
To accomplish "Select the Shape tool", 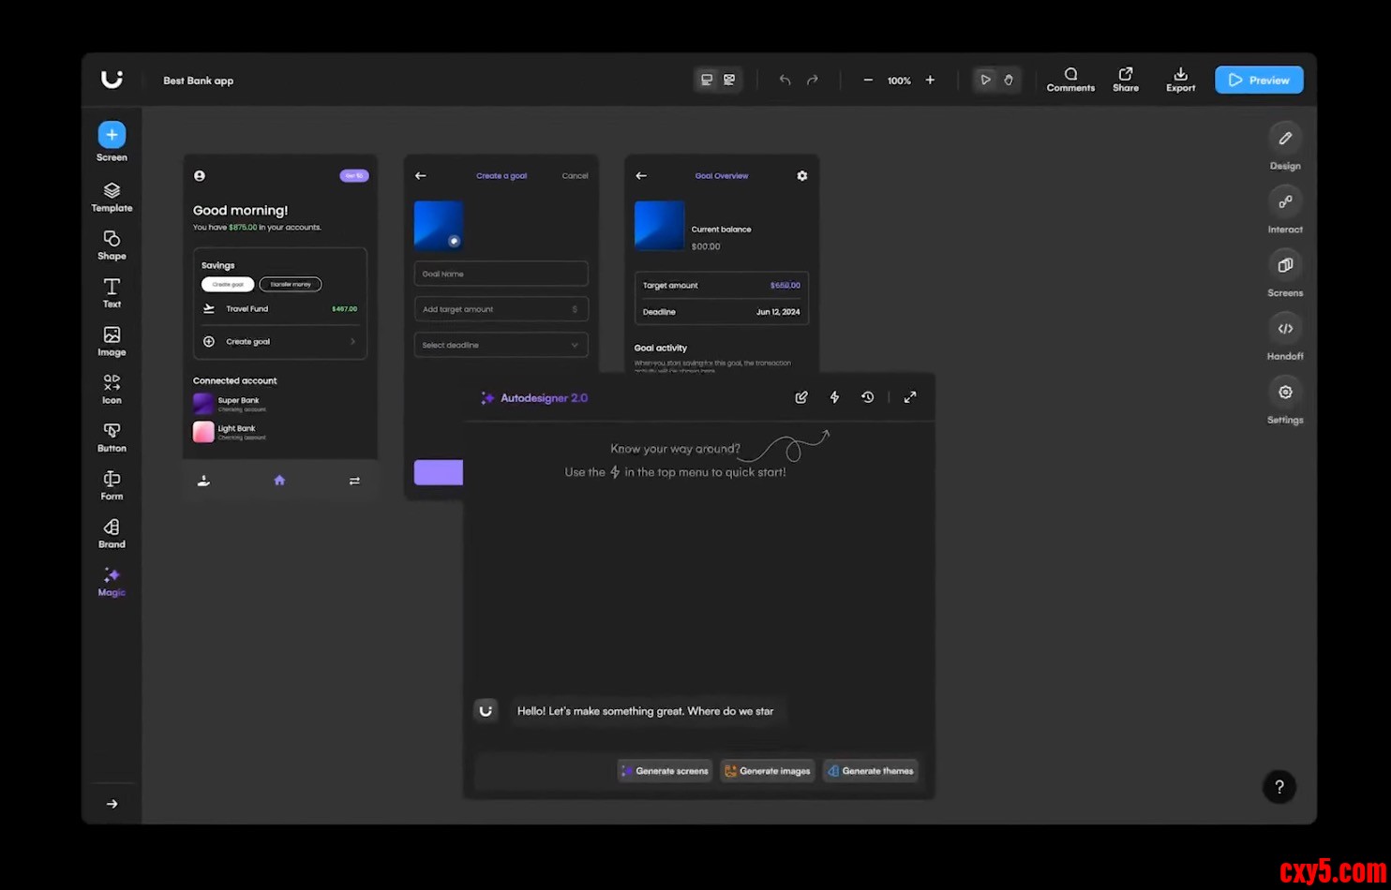I will [x=112, y=245].
